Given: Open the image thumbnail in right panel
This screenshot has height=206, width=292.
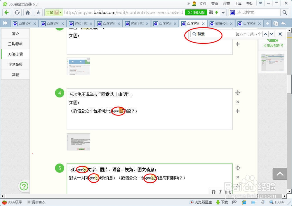Looking at the screenshot, I should (273, 62).
